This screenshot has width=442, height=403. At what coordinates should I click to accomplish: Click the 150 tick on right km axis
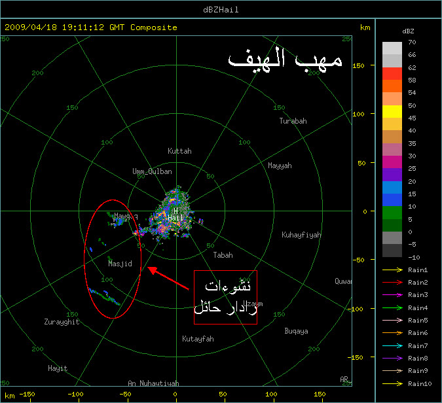pos(358,65)
